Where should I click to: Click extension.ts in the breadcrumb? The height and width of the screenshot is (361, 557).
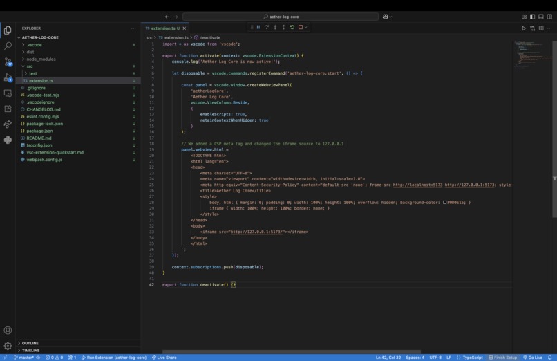[176, 37]
